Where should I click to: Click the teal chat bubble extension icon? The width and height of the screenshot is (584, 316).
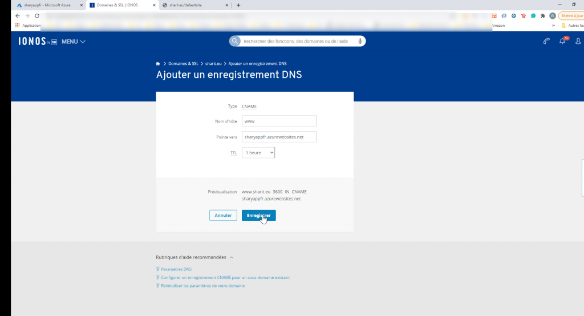[x=533, y=15]
